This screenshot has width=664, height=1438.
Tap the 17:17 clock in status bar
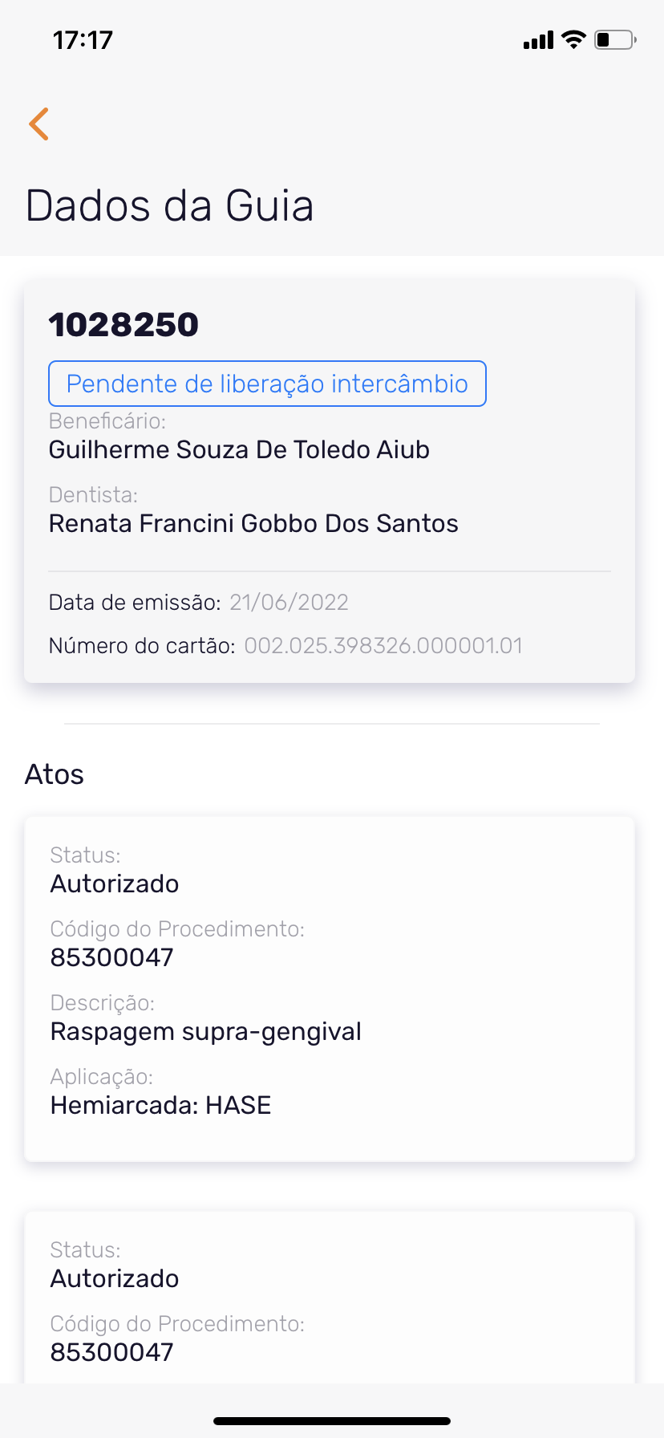point(83,40)
